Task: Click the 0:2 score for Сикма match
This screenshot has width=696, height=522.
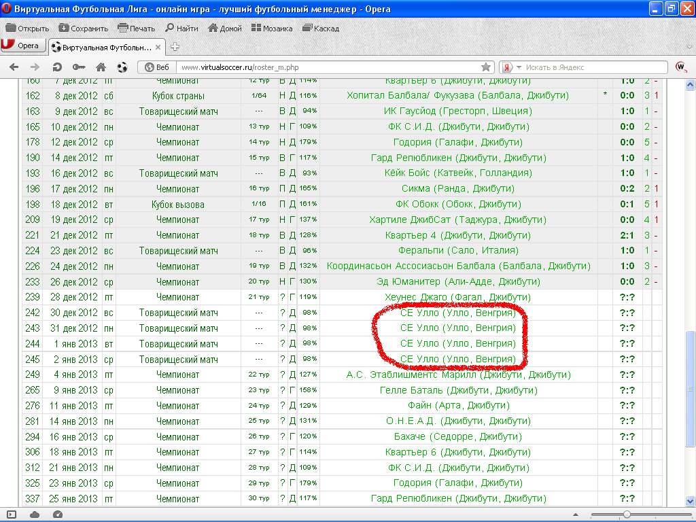Action: coord(627,189)
